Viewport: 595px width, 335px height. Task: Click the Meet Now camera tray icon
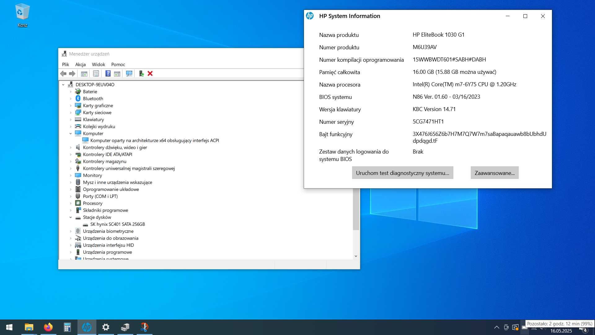pyautogui.click(x=506, y=327)
